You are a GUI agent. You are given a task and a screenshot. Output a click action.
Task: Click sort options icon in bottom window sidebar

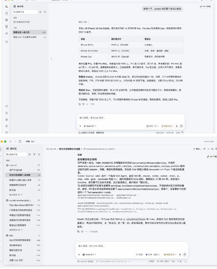click(39, 154)
